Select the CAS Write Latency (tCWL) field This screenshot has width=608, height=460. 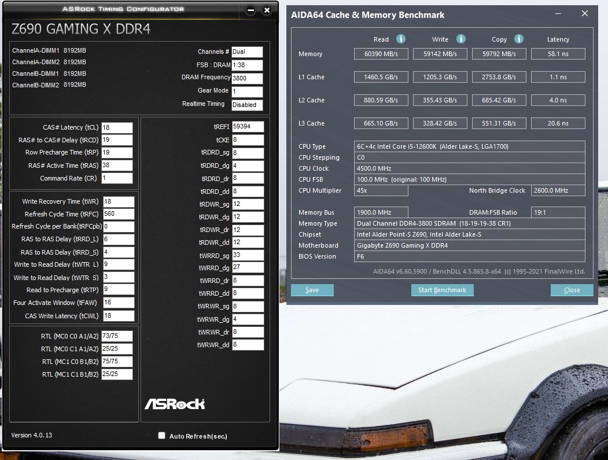119,316
